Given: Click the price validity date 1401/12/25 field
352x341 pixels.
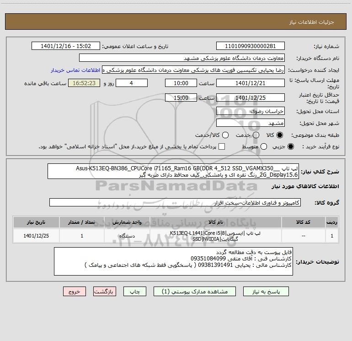Looking at the screenshot, I should tap(251, 98).
